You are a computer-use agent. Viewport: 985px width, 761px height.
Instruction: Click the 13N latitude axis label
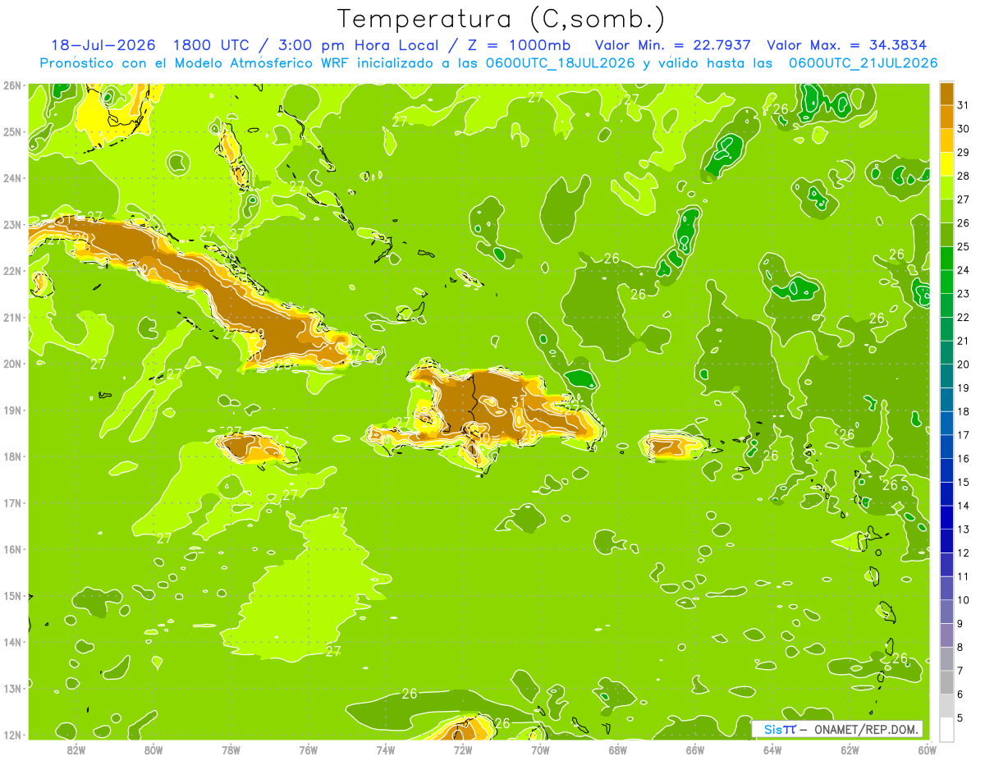(11, 689)
